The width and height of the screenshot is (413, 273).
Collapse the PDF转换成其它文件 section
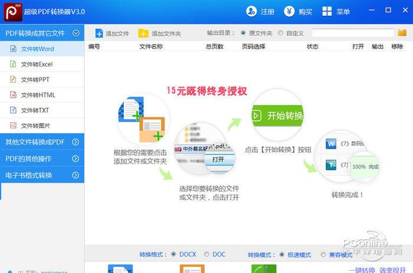(42, 33)
